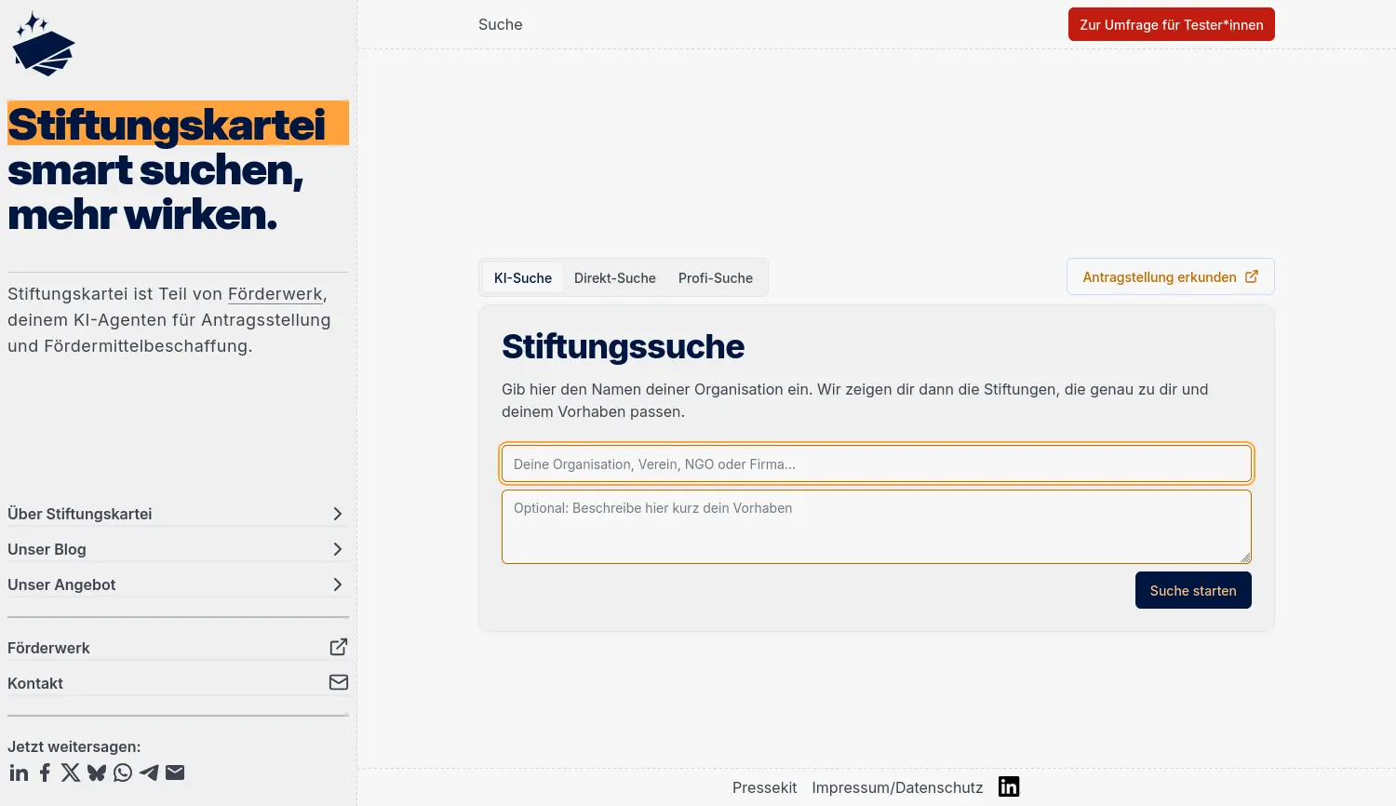Share via WhatsApp icon

pos(123,772)
